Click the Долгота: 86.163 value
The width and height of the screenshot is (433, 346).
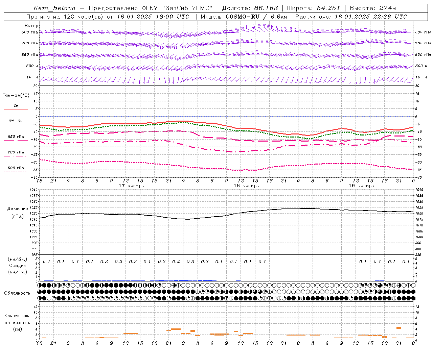(x=250, y=8)
